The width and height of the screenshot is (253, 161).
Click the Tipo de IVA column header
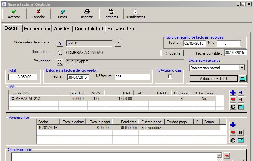pyautogui.click(x=33, y=93)
